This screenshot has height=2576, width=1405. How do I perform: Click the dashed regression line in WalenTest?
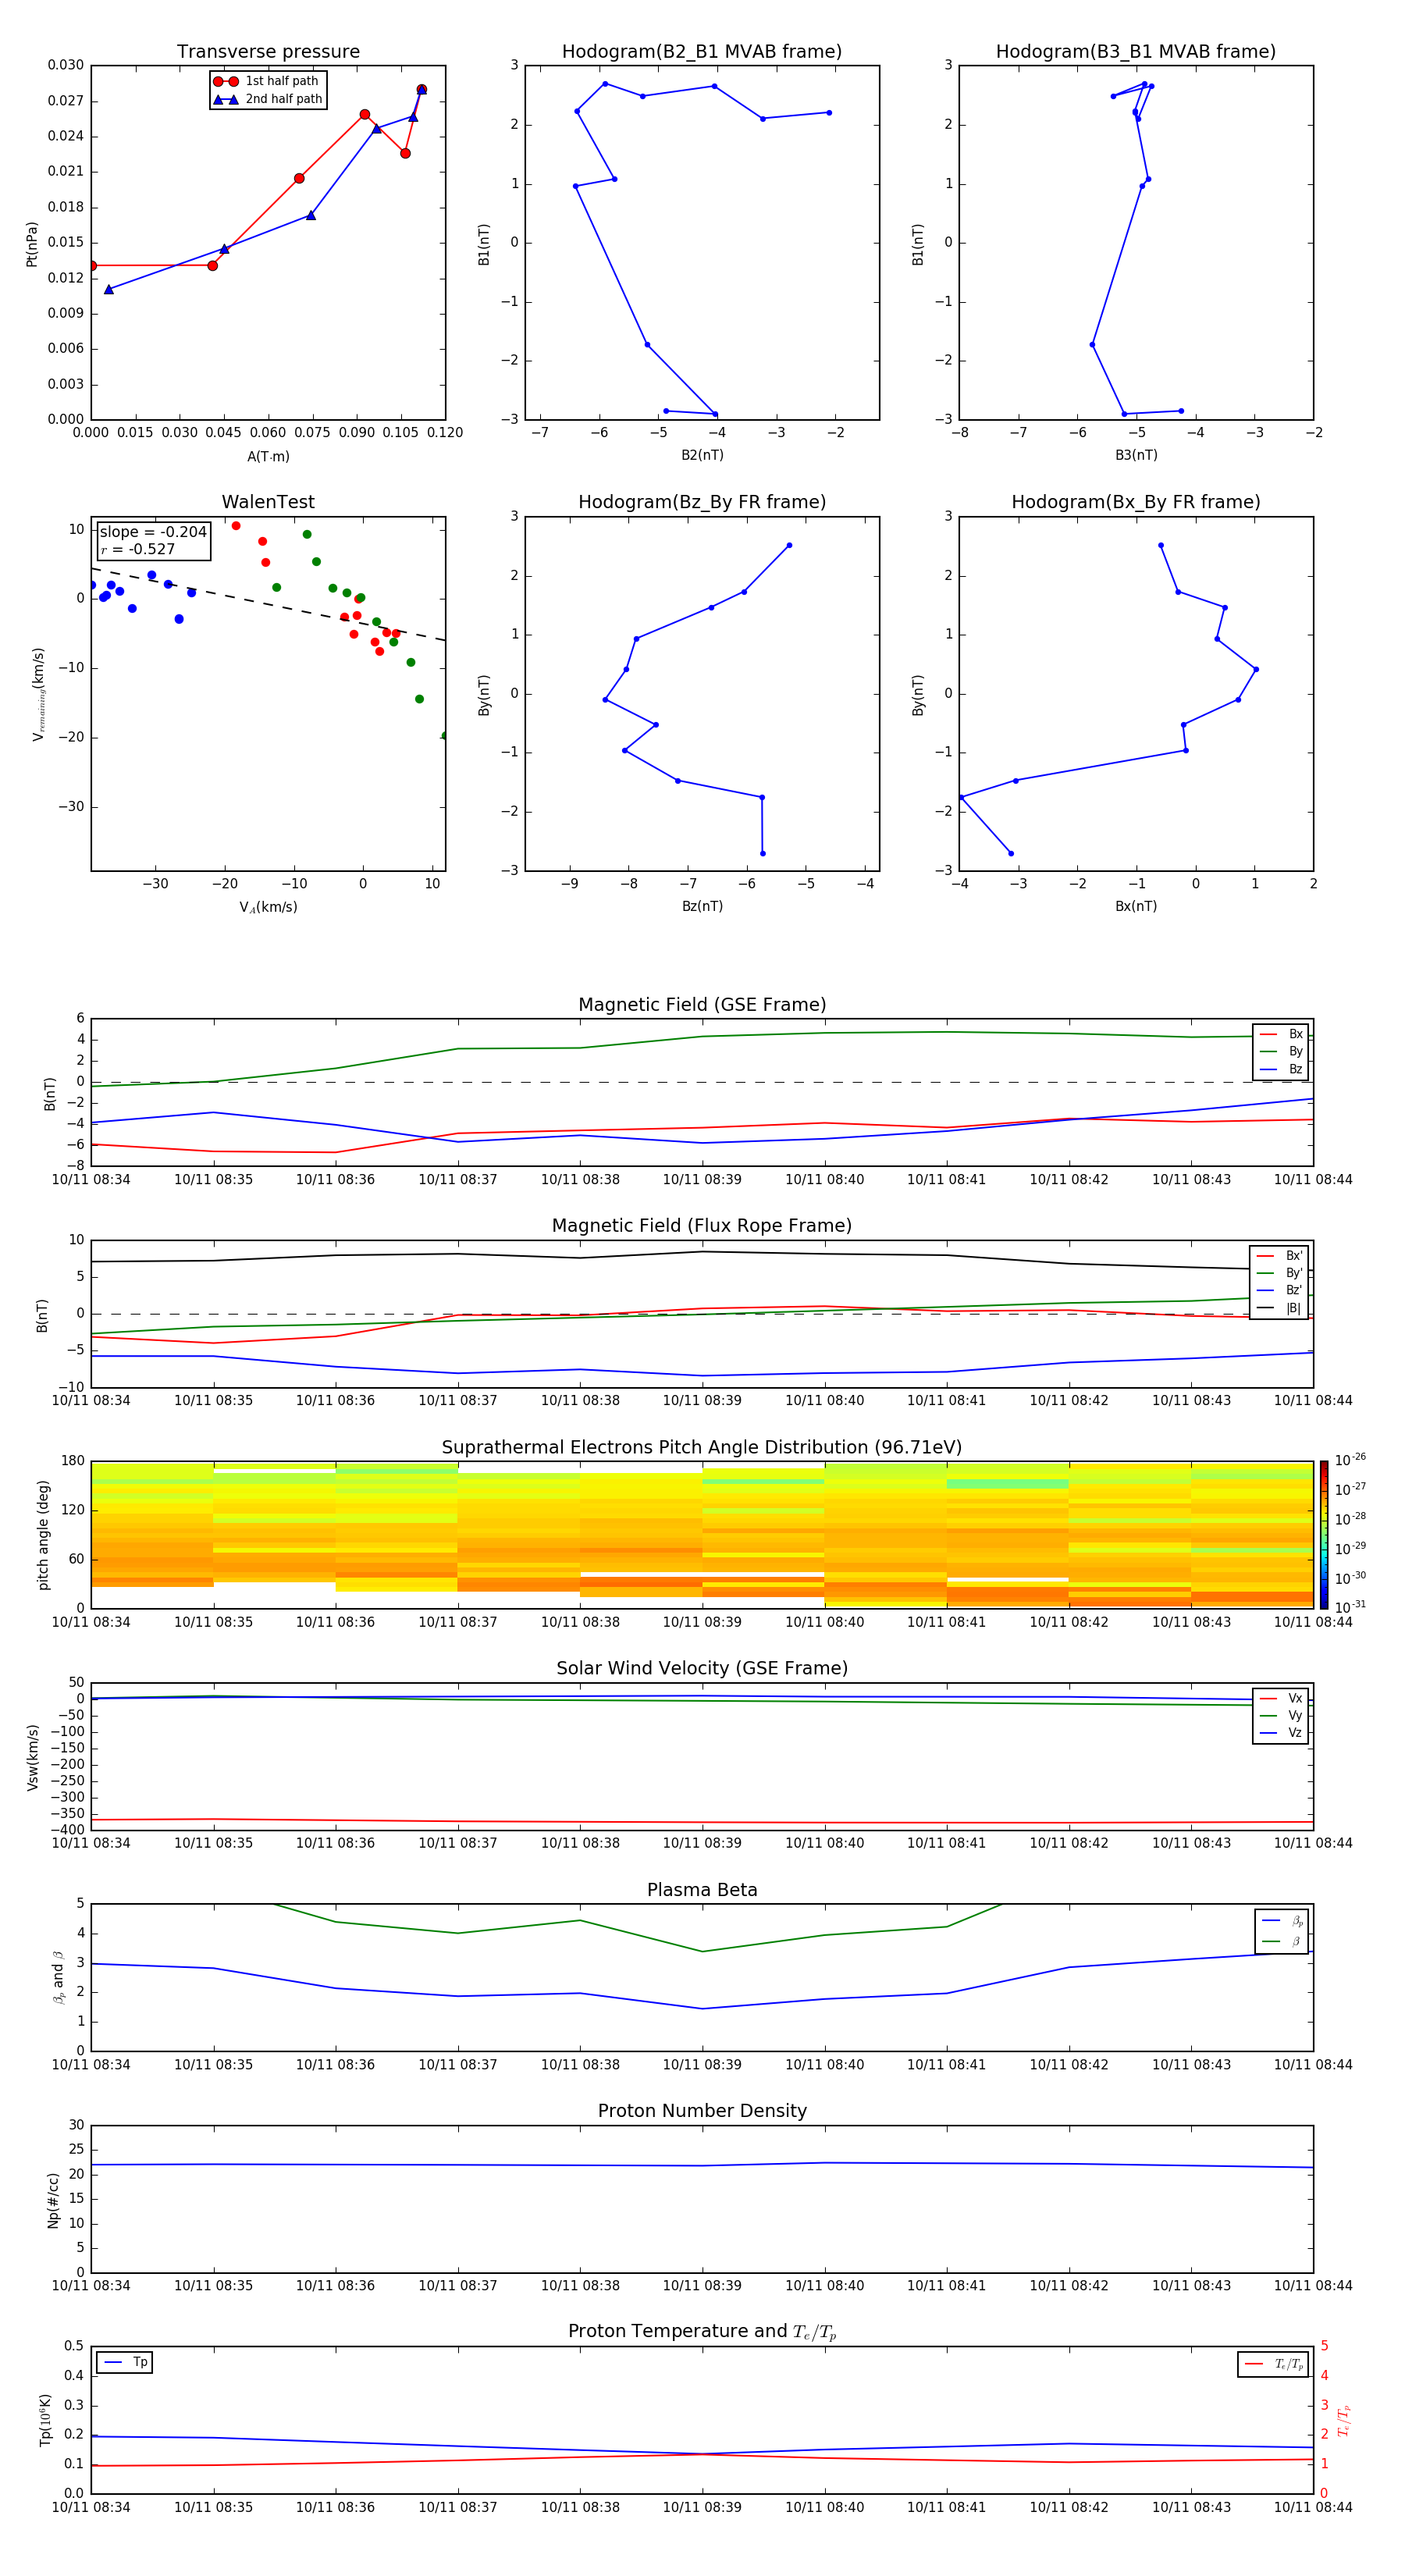268,604
